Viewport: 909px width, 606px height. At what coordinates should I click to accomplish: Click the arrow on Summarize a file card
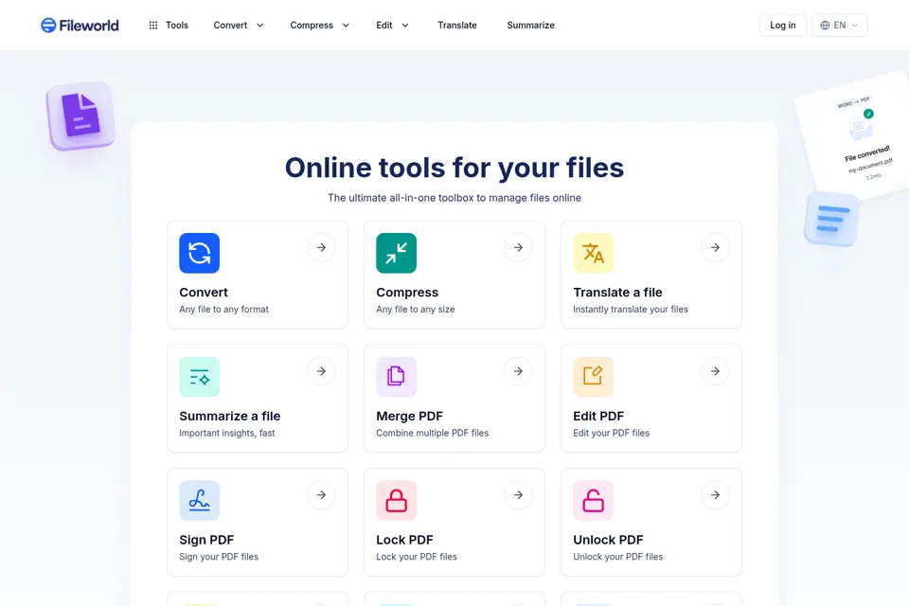point(321,371)
